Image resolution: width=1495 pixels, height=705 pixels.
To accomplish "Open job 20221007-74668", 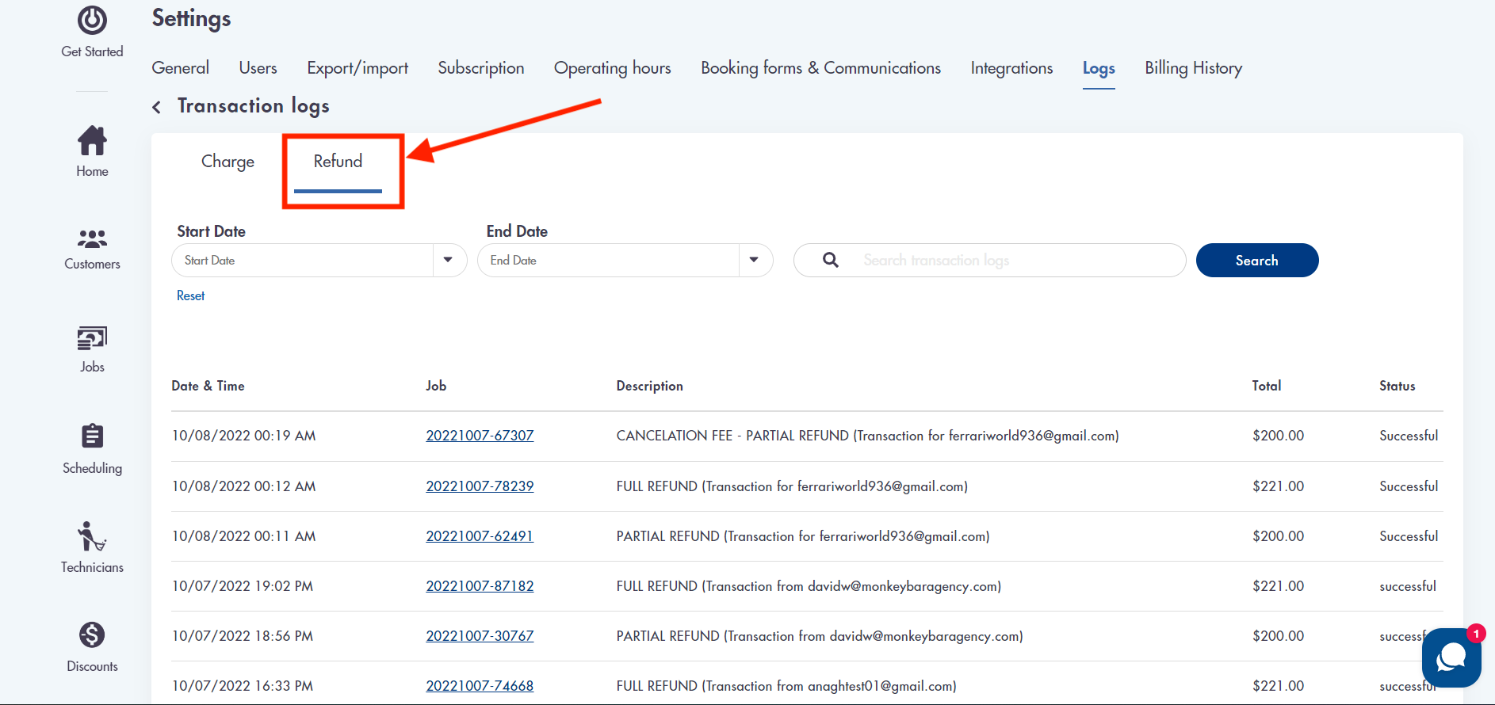I will tap(480, 686).
